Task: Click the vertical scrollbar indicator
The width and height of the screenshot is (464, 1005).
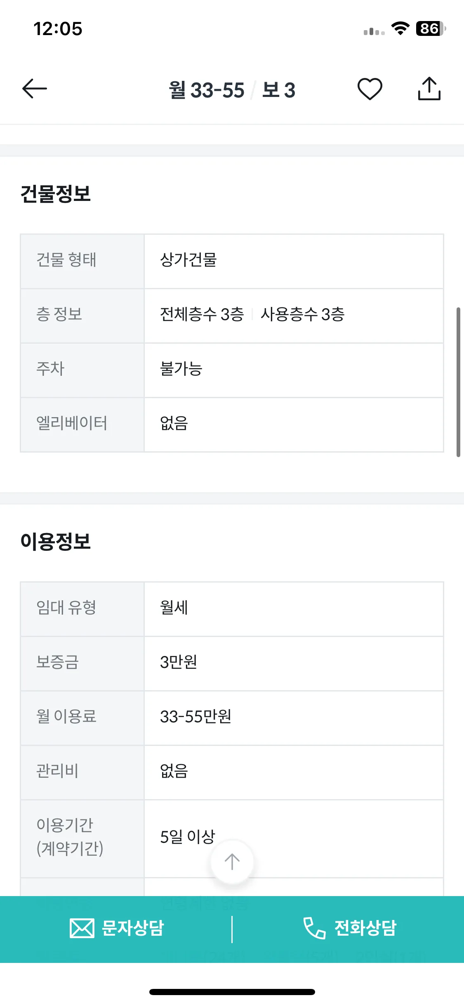Action: (x=458, y=382)
